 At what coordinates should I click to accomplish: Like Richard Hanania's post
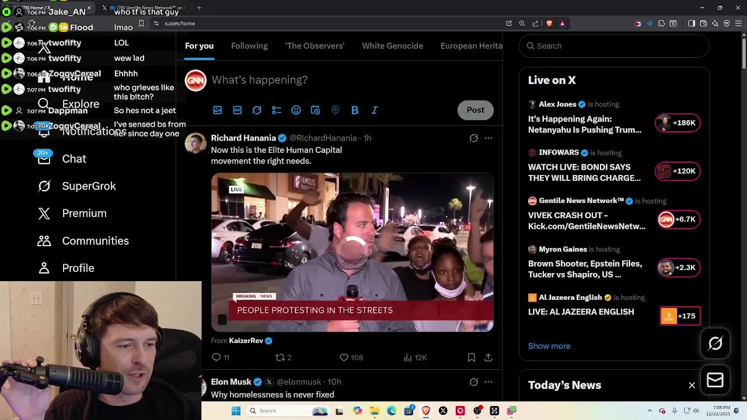tap(351, 358)
